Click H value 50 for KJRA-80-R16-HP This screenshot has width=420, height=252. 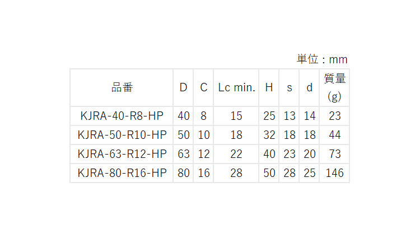[269, 173]
